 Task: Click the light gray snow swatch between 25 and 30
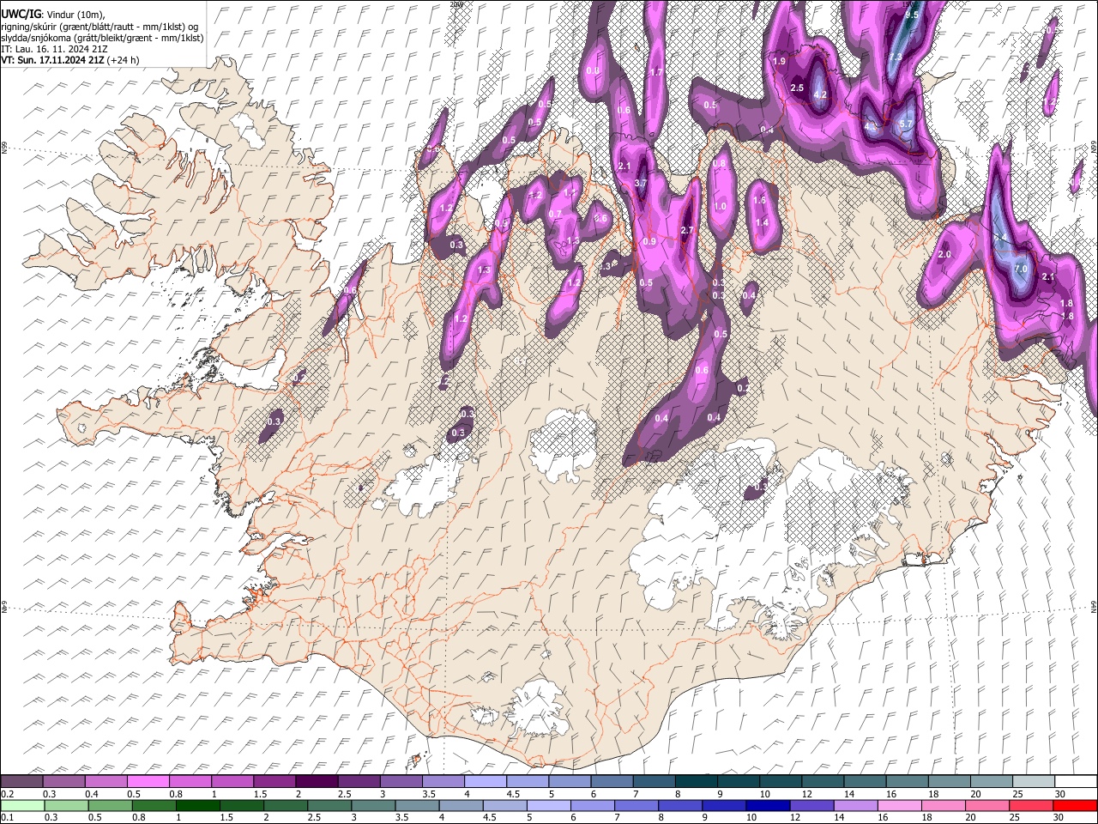(x=1033, y=781)
